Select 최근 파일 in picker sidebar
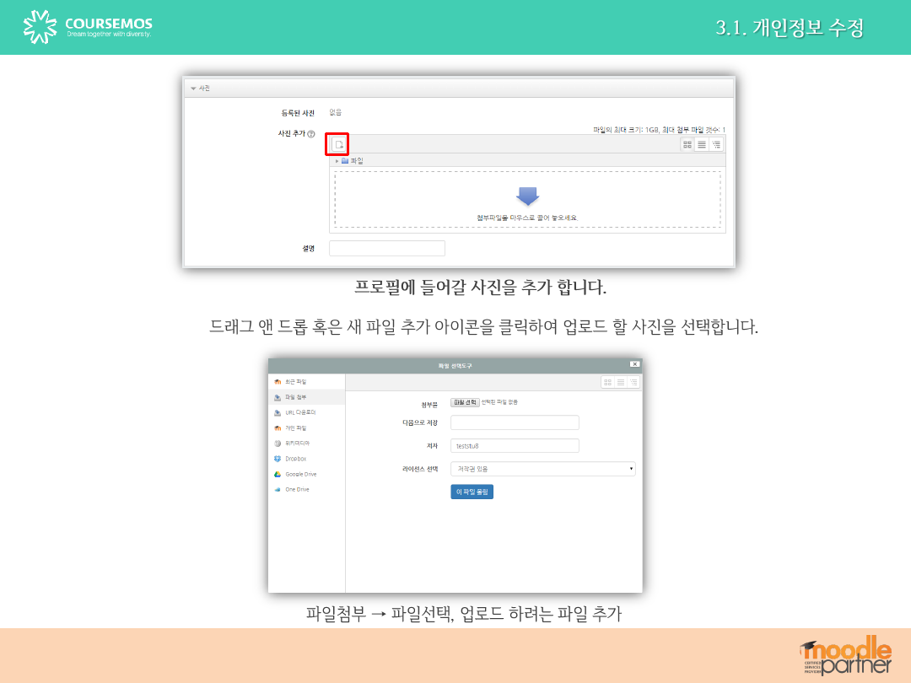 coord(295,382)
